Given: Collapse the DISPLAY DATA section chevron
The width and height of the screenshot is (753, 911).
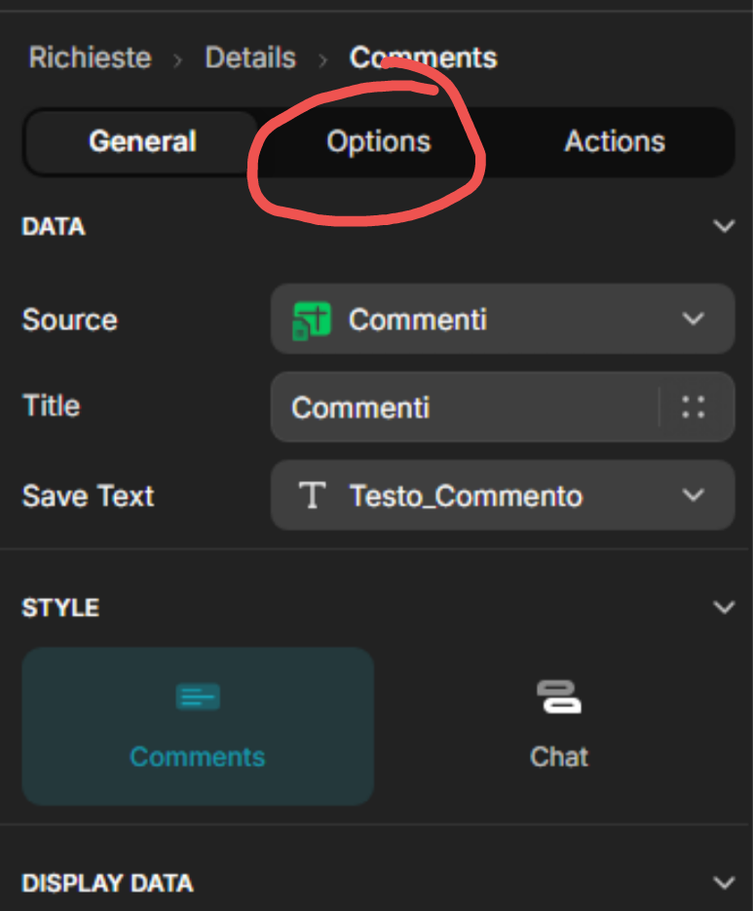Looking at the screenshot, I should tap(724, 884).
